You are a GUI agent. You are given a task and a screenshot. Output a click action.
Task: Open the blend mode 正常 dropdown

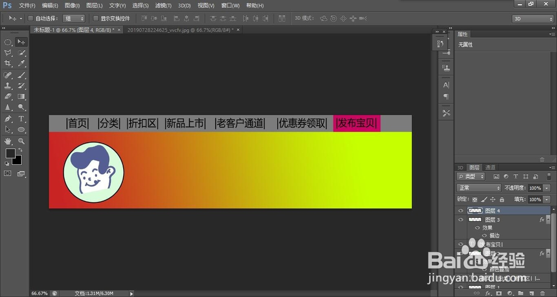tap(479, 188)
